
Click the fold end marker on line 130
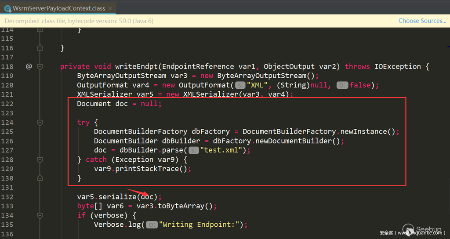click(40, 178)
